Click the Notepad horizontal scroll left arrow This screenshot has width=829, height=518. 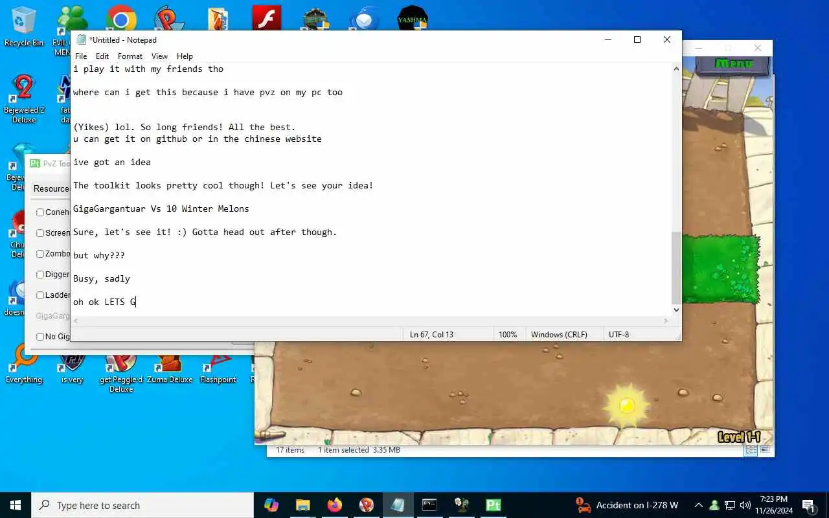tap(76, 321)
